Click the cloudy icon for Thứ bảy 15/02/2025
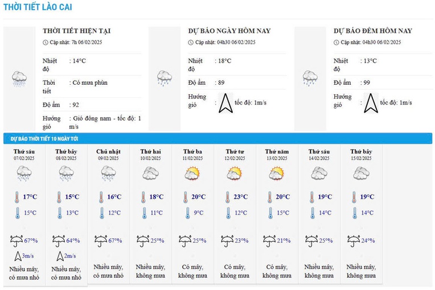The image size is (435, 290). click(361, 173)
